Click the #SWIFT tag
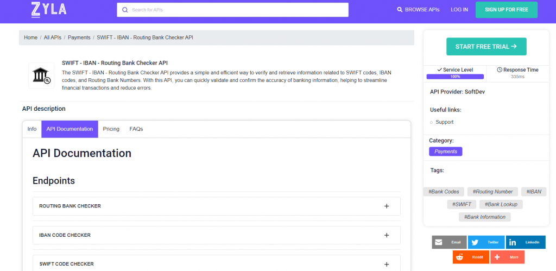556x271 pixels. (462, 204)
